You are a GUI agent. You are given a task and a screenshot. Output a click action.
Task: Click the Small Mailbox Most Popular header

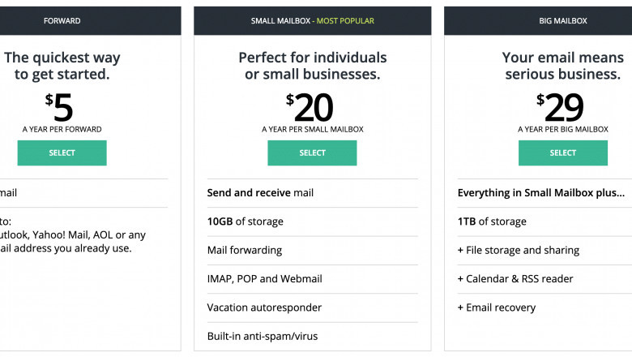[312, 21]
